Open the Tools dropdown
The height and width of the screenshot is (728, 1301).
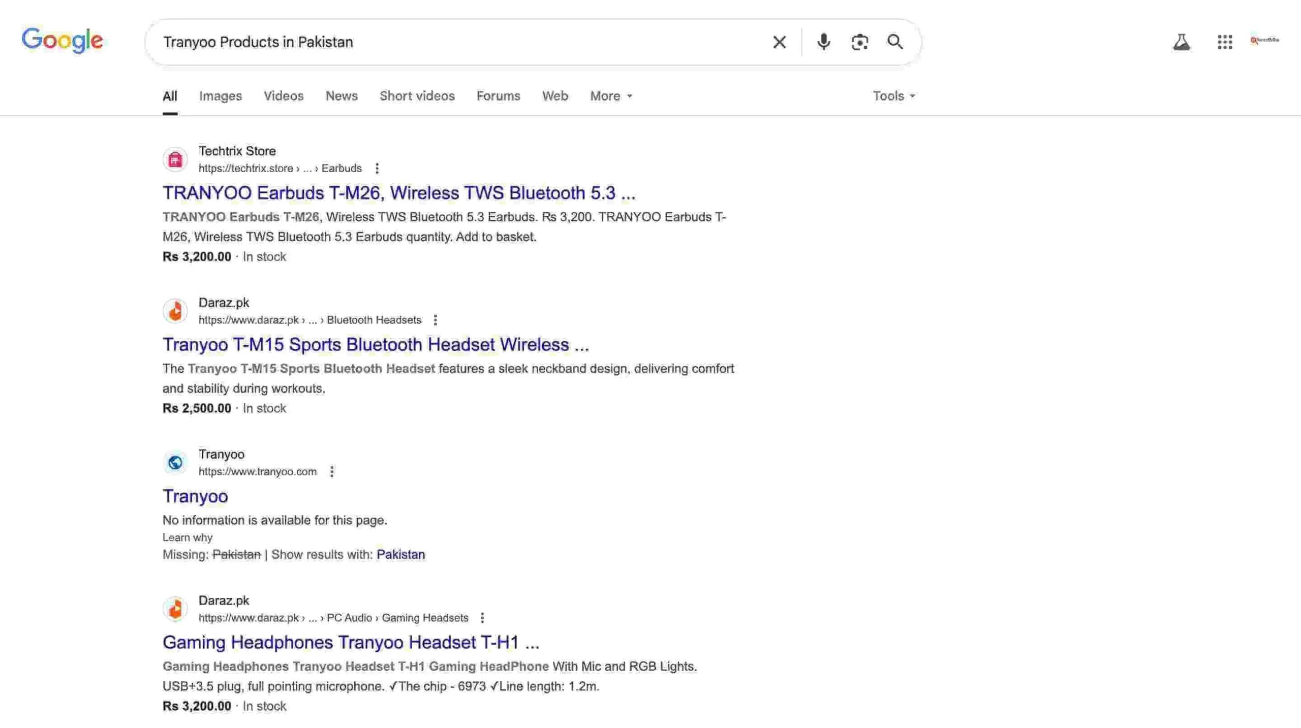tap(893, 95)
